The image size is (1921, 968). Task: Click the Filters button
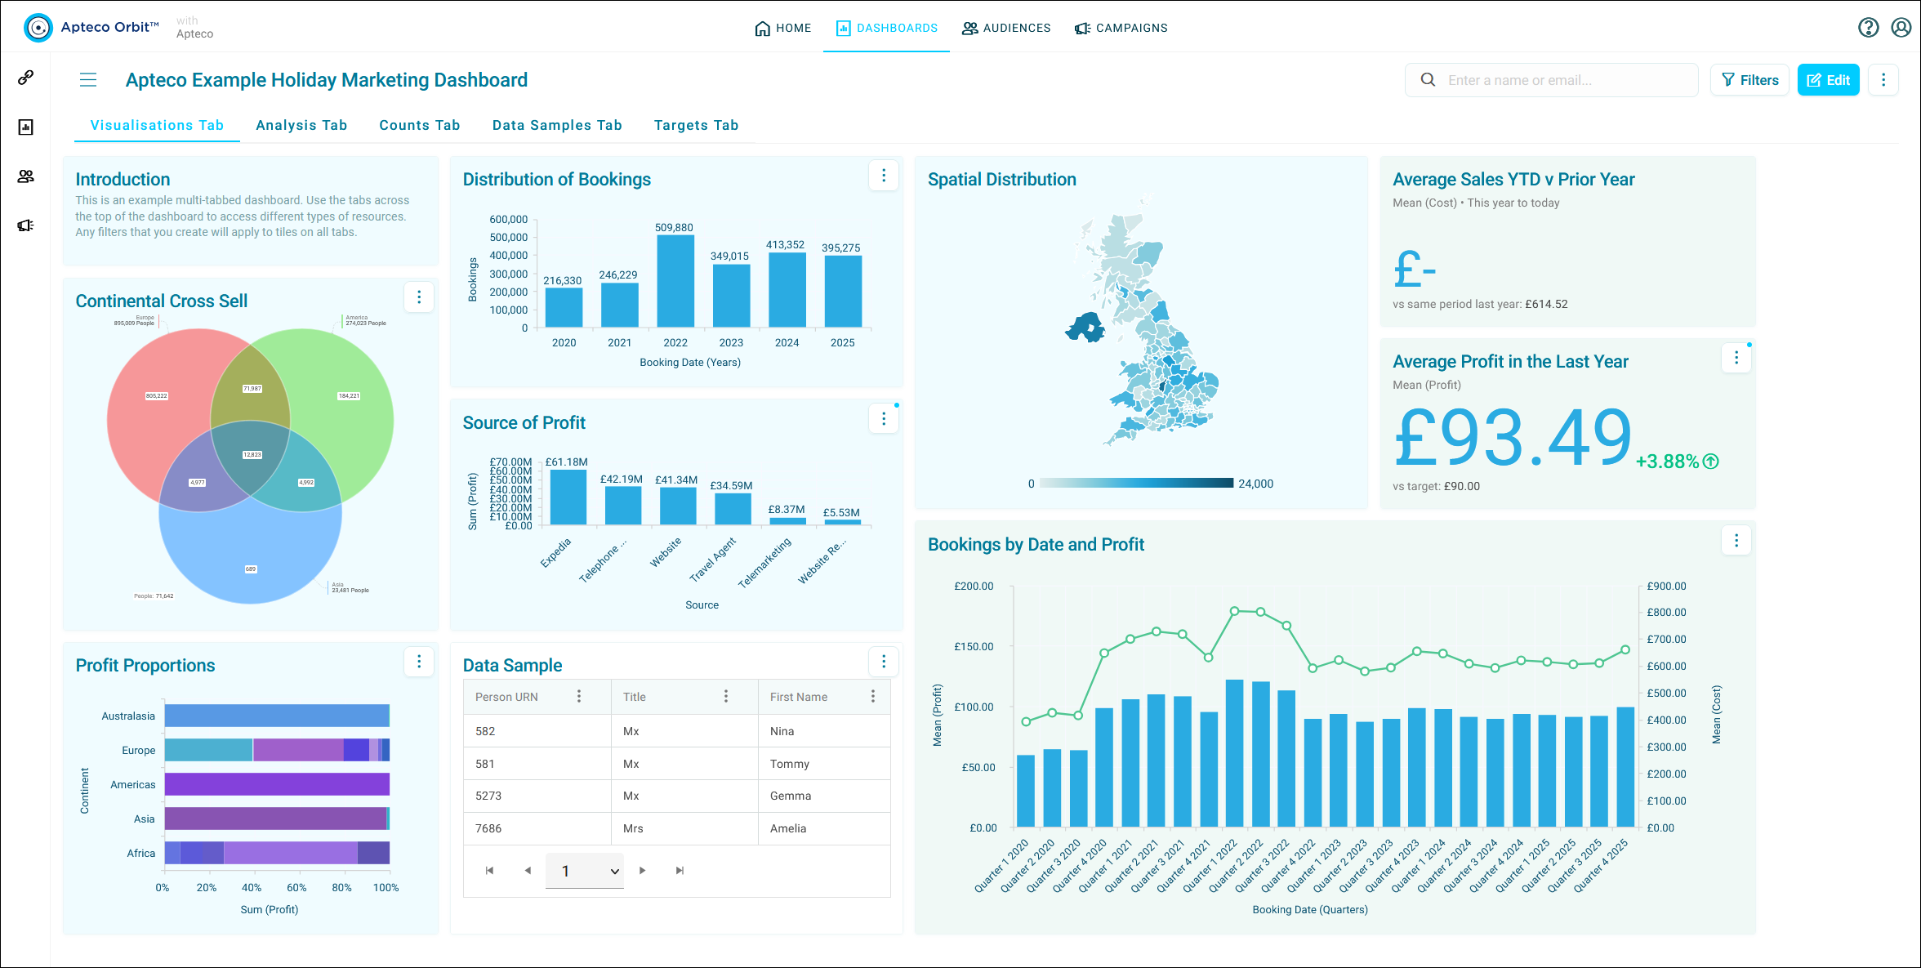[1749, 80]
